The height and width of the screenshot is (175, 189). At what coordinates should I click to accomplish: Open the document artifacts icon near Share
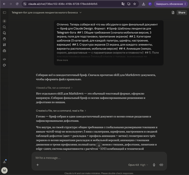point(173,12)
